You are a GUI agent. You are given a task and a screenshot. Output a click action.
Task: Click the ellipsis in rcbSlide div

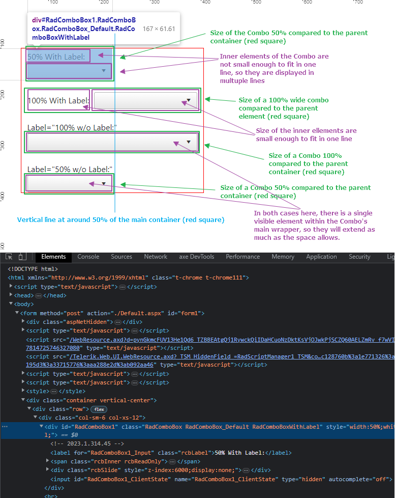[246, 470]
